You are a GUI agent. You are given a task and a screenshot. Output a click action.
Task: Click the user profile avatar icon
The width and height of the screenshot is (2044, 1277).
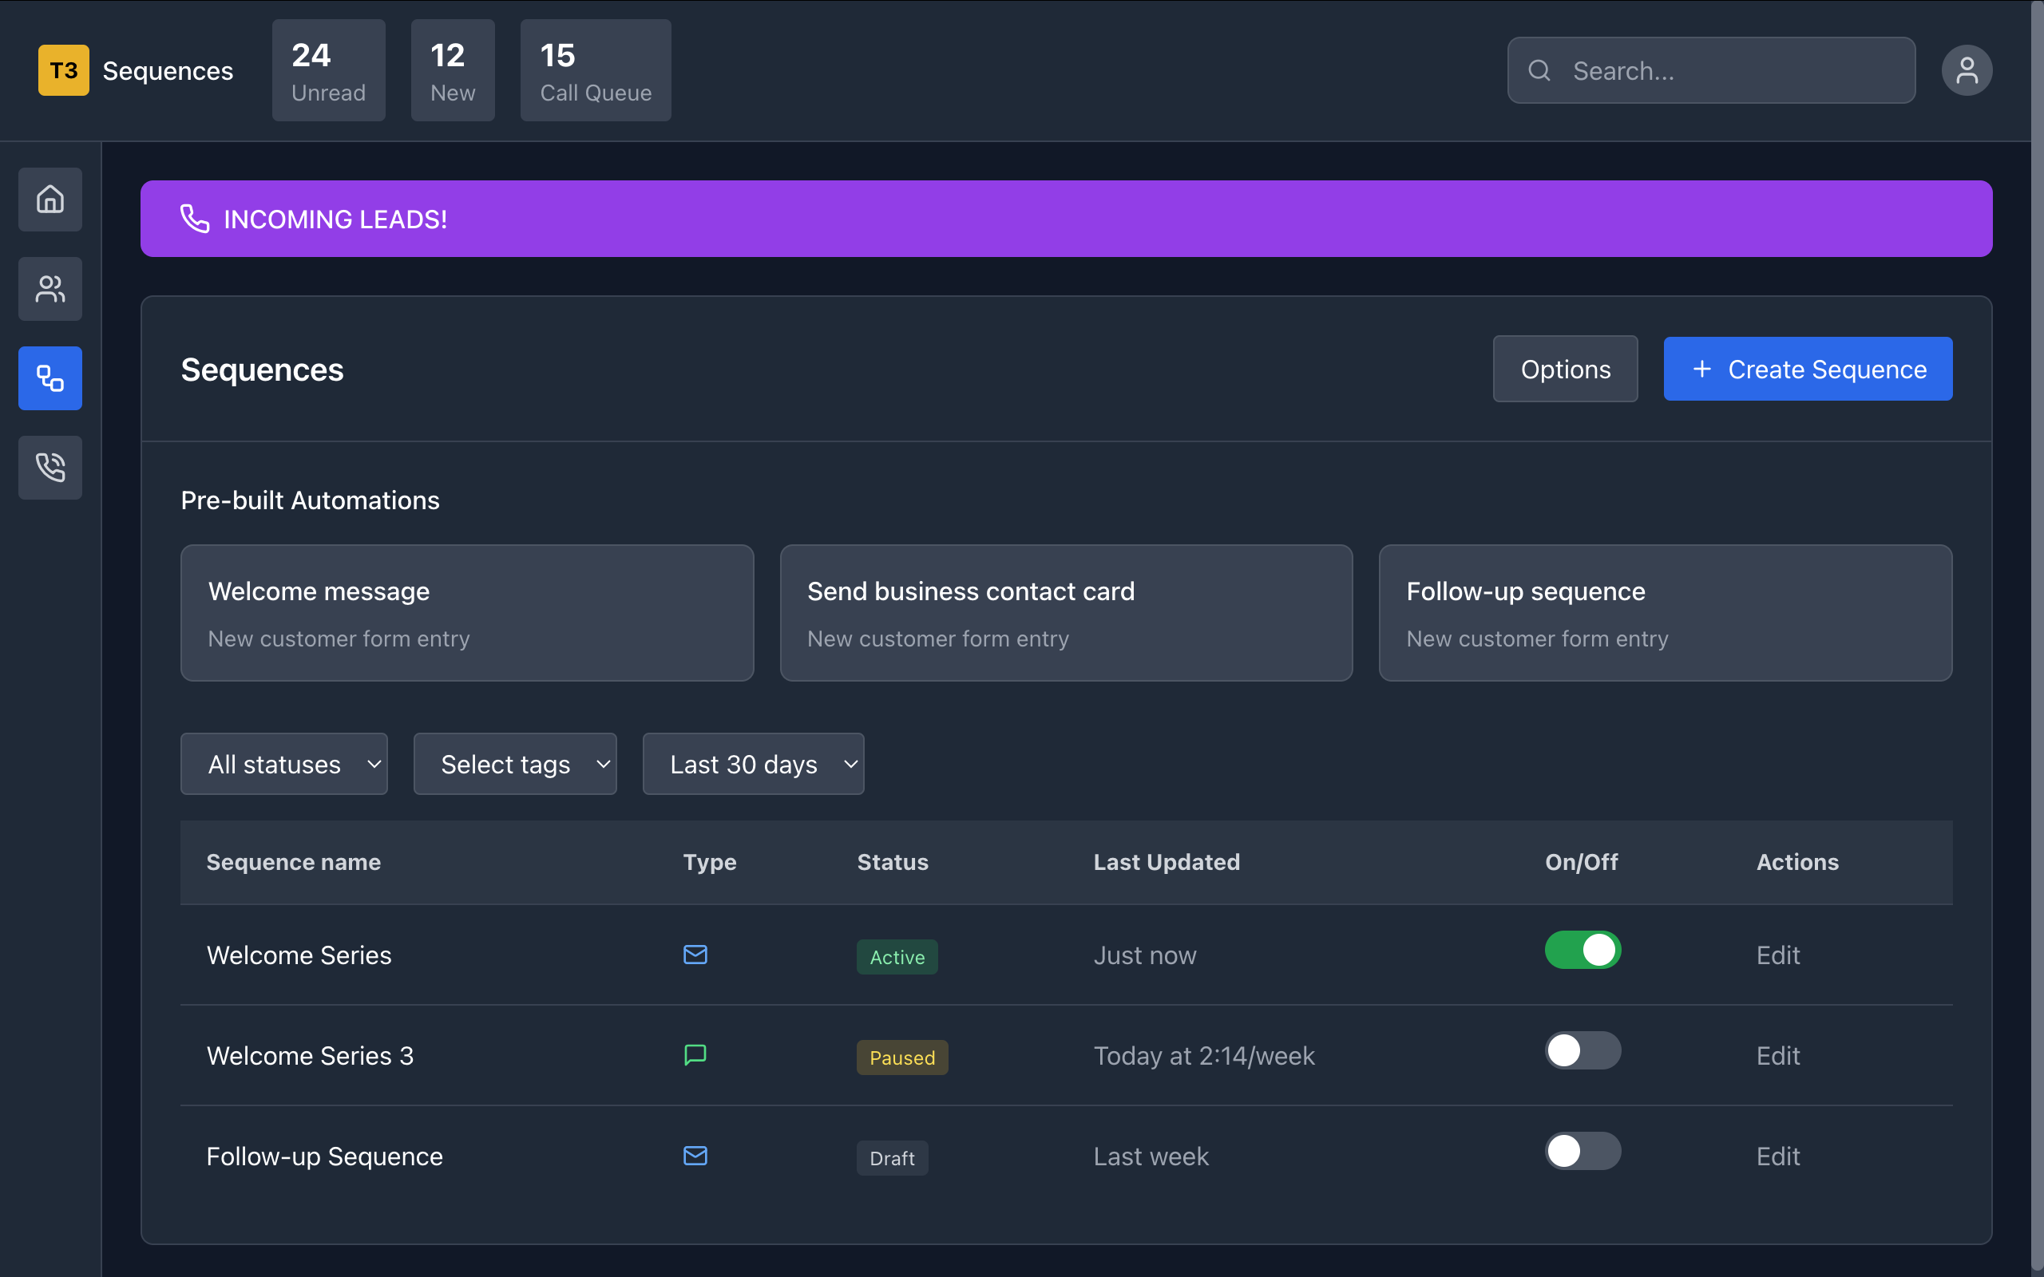coord(1967,70)
